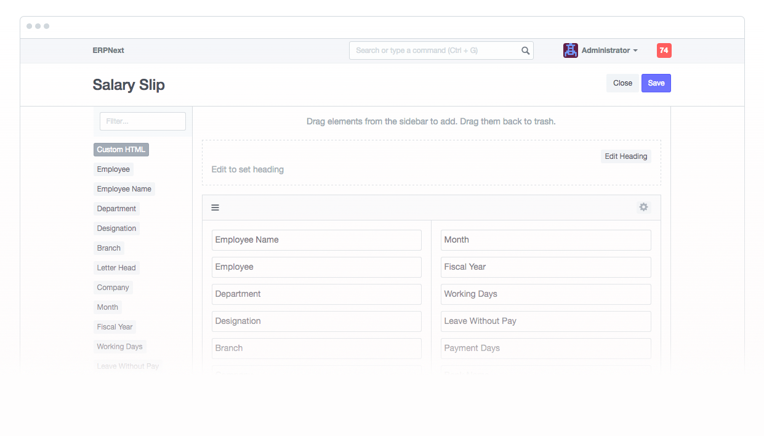Select Employee Name in the sidebar
Viewport: 764px width, 436px height.
(x=124, y=189)
